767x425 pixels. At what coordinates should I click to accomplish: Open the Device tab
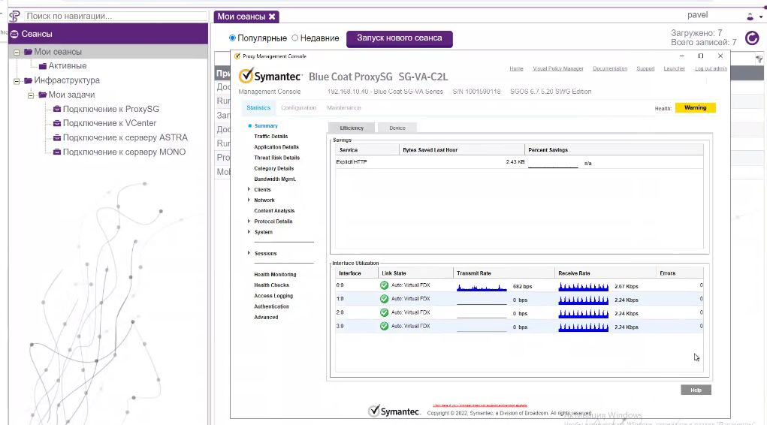pos(397,128)
